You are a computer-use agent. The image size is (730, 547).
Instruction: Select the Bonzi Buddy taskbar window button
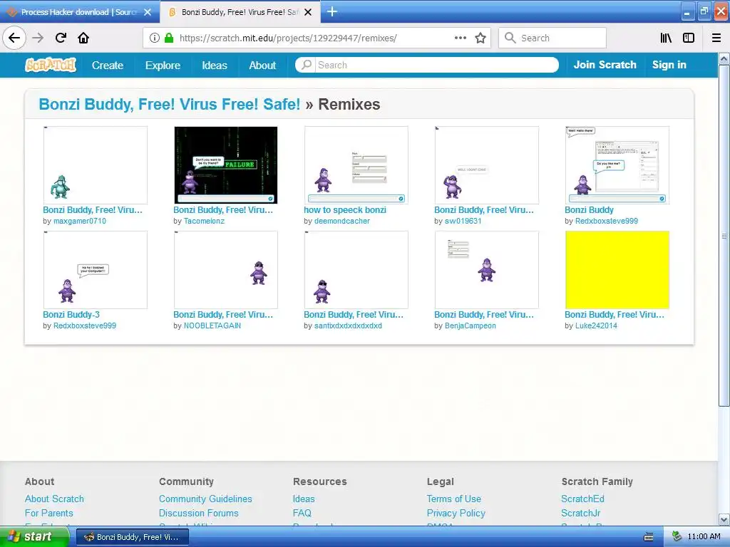pos(132,537)
